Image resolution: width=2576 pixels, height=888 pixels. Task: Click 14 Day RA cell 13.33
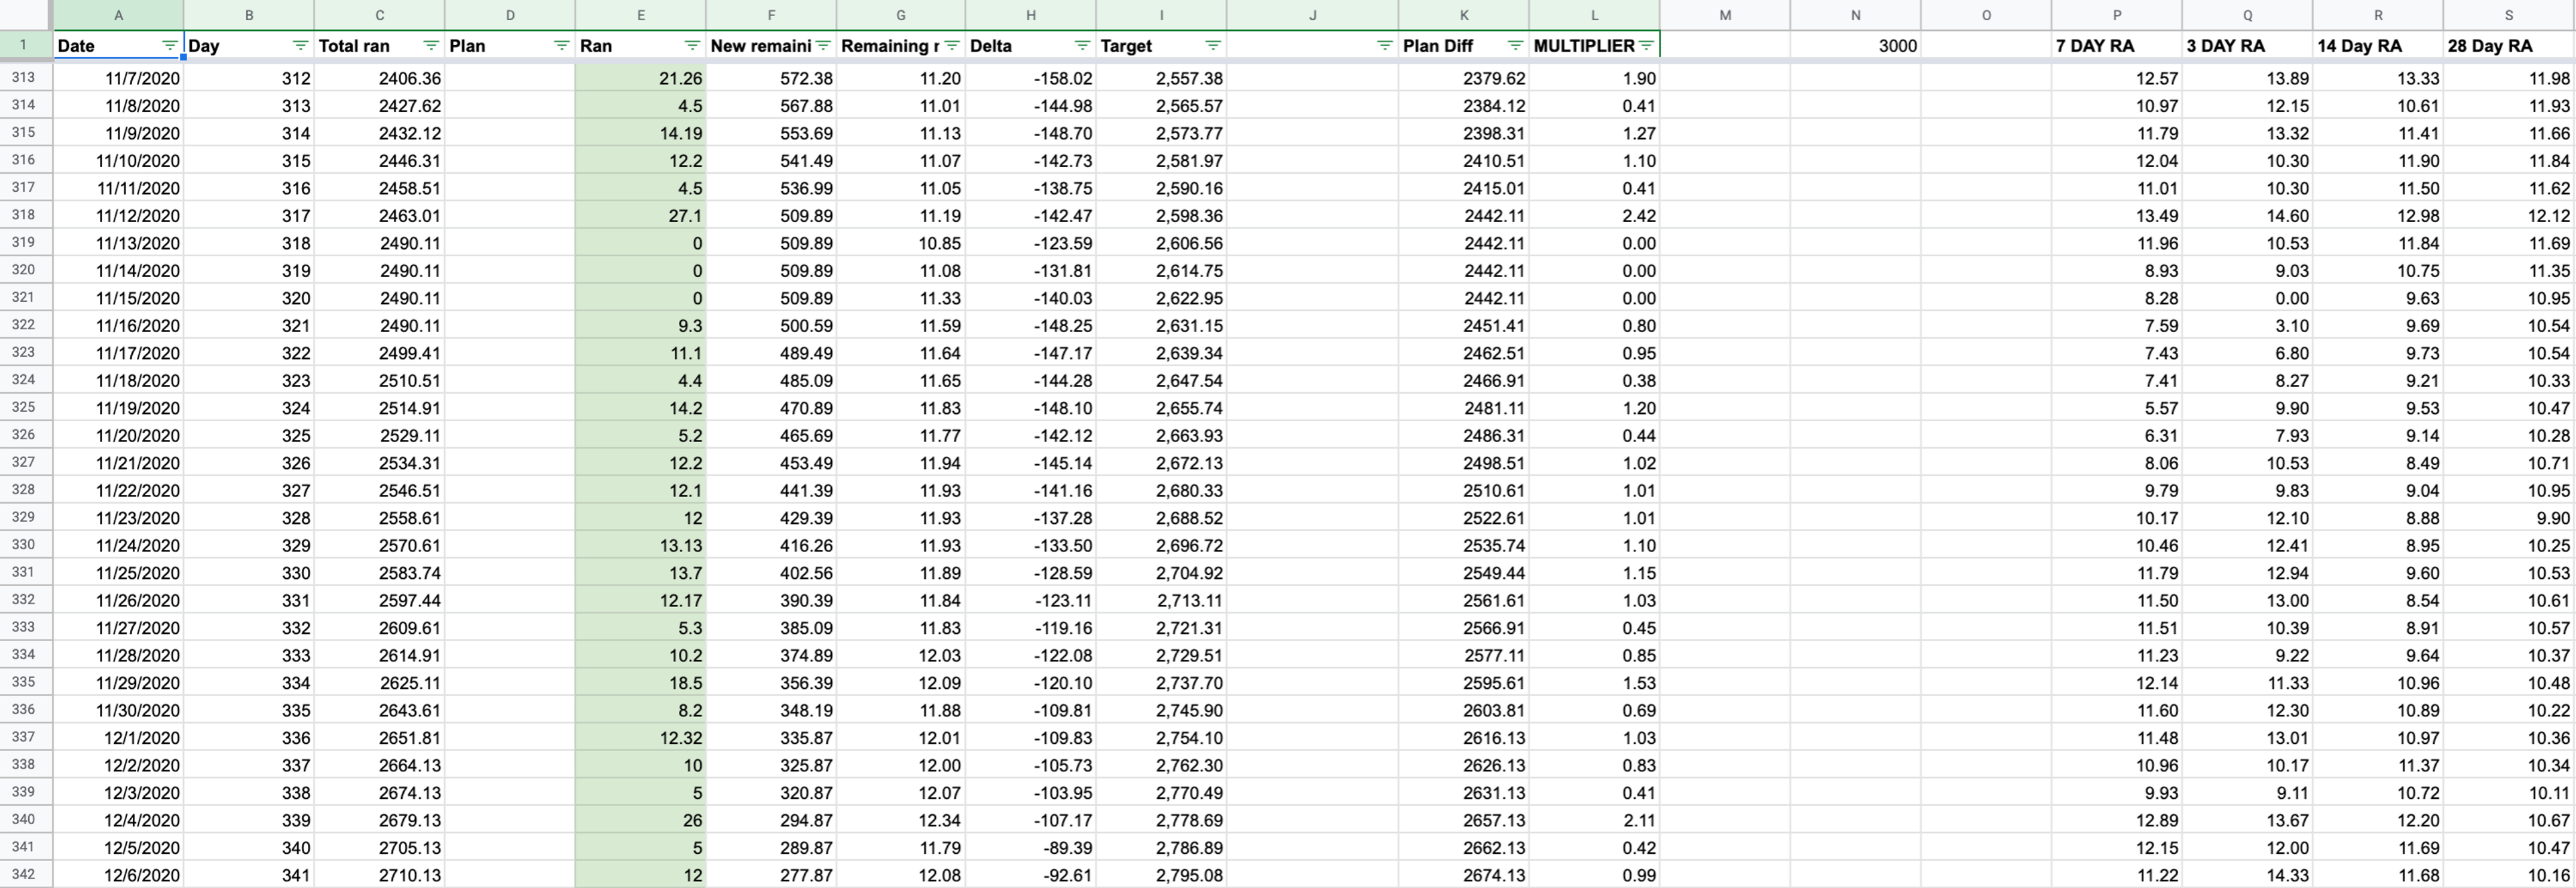[2378, 78]
